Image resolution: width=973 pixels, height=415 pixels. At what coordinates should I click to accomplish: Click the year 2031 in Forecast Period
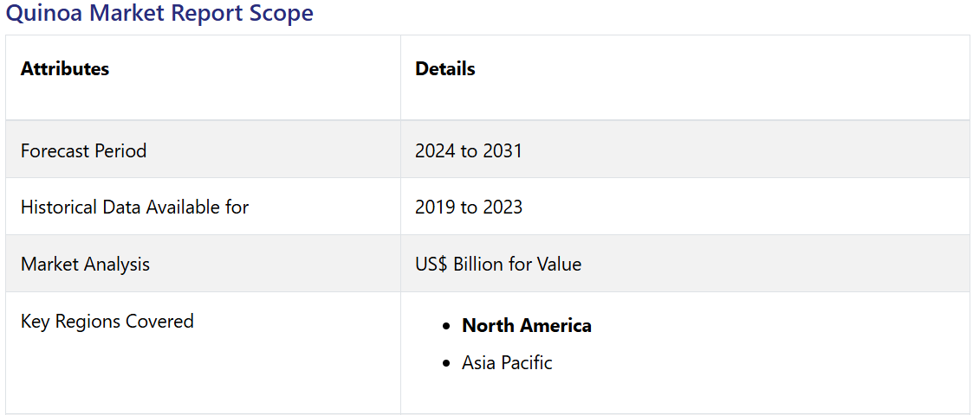point(503,150)
